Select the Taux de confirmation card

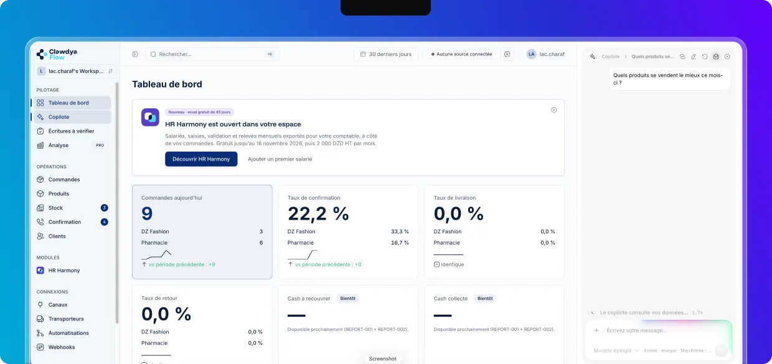[348, 232]
